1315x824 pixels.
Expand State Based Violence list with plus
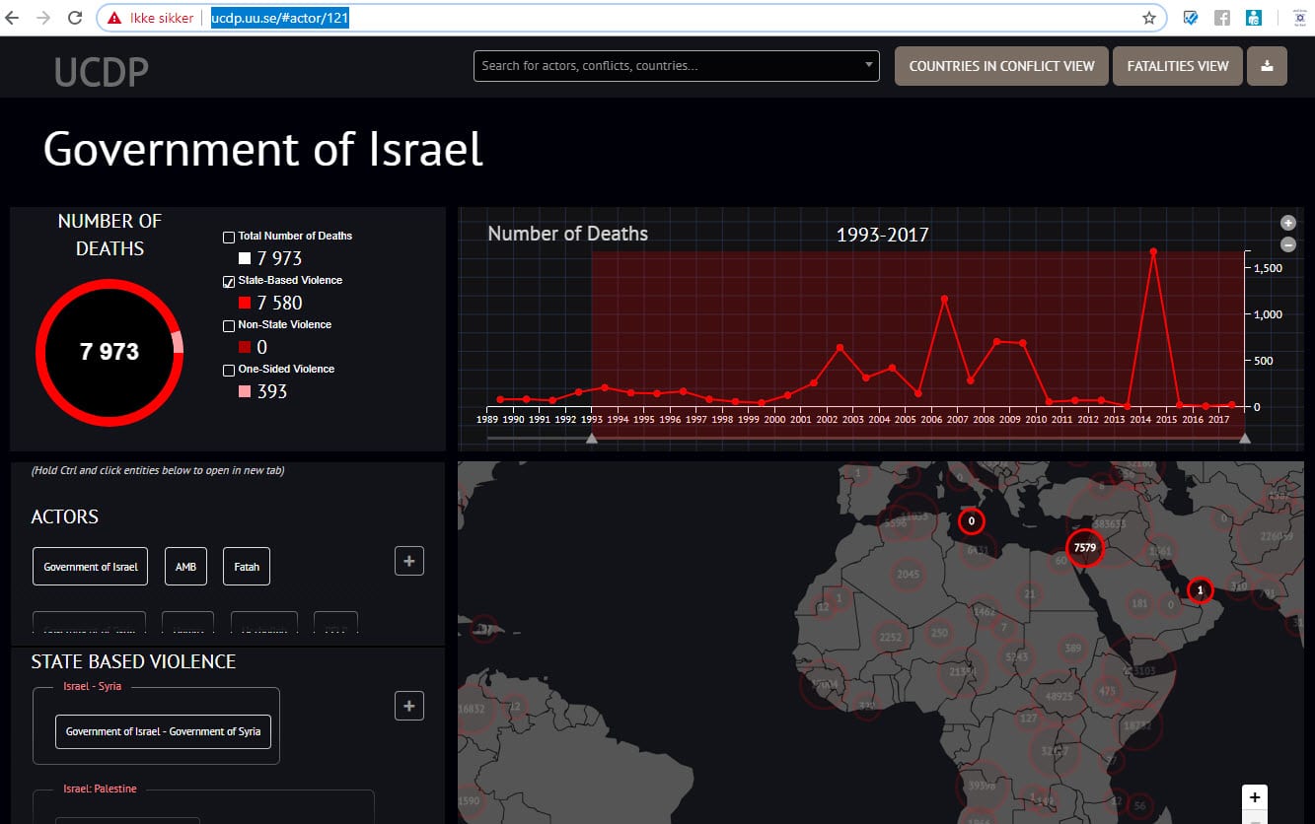click(x=409, y=706)
